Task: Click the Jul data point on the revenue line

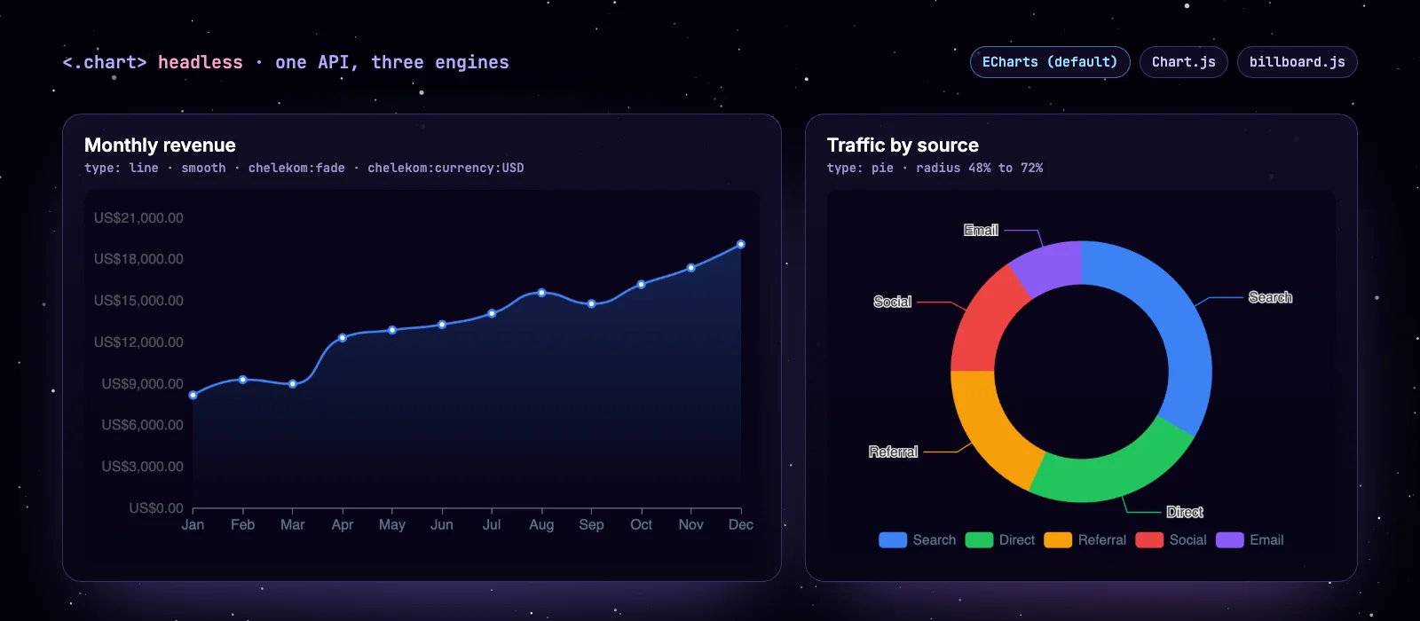Action: (492, 313)
